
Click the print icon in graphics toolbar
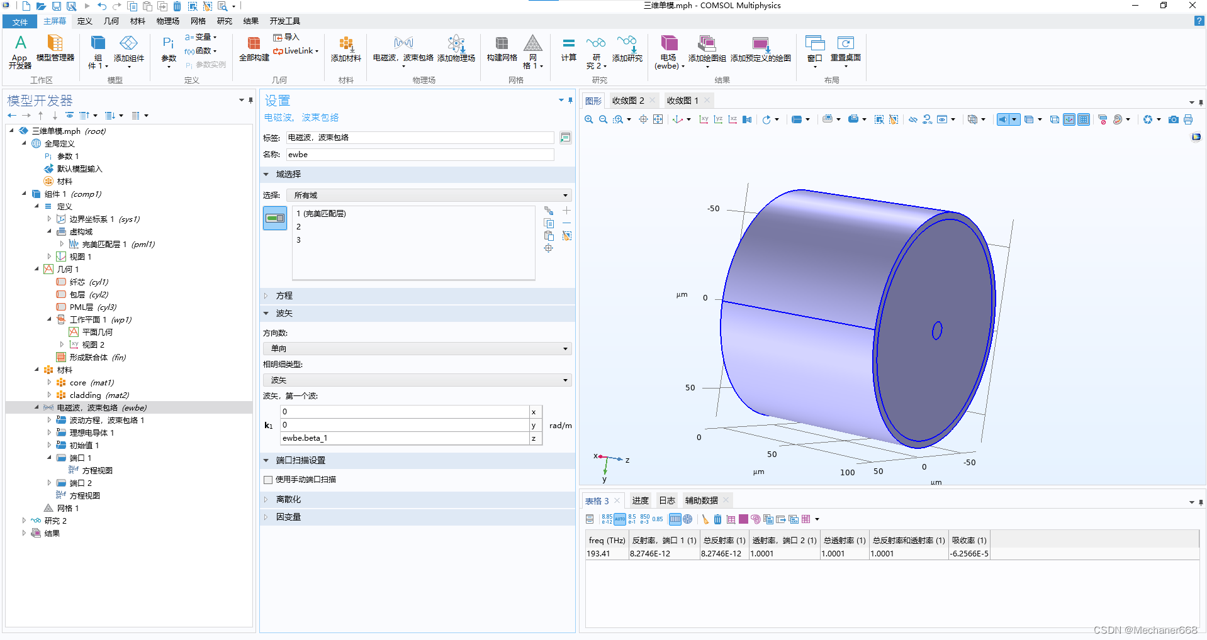tap(1188, 119)
